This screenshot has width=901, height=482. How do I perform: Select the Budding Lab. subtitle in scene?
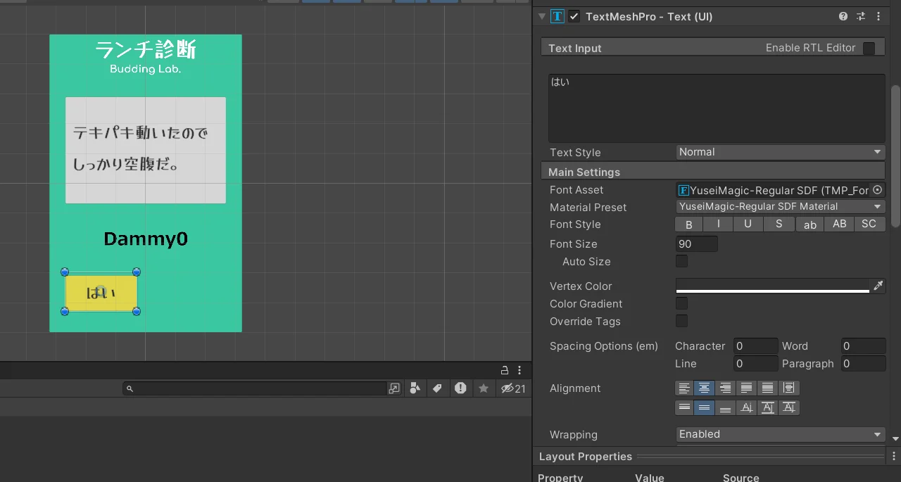pyautogui.click(x=145, y=69)
